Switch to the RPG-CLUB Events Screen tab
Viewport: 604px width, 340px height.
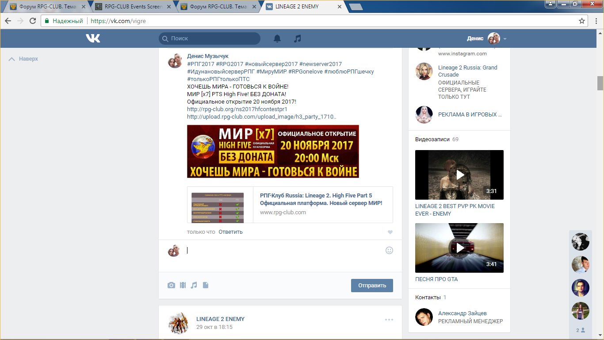click(x=133, y=7)
